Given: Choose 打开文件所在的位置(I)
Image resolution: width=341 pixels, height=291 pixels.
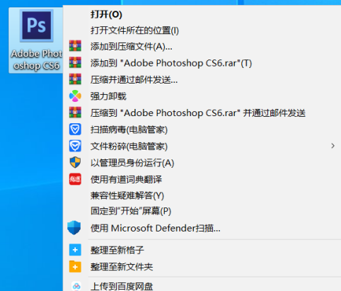Looking at the screenshot, I should [x=134, y=30].
